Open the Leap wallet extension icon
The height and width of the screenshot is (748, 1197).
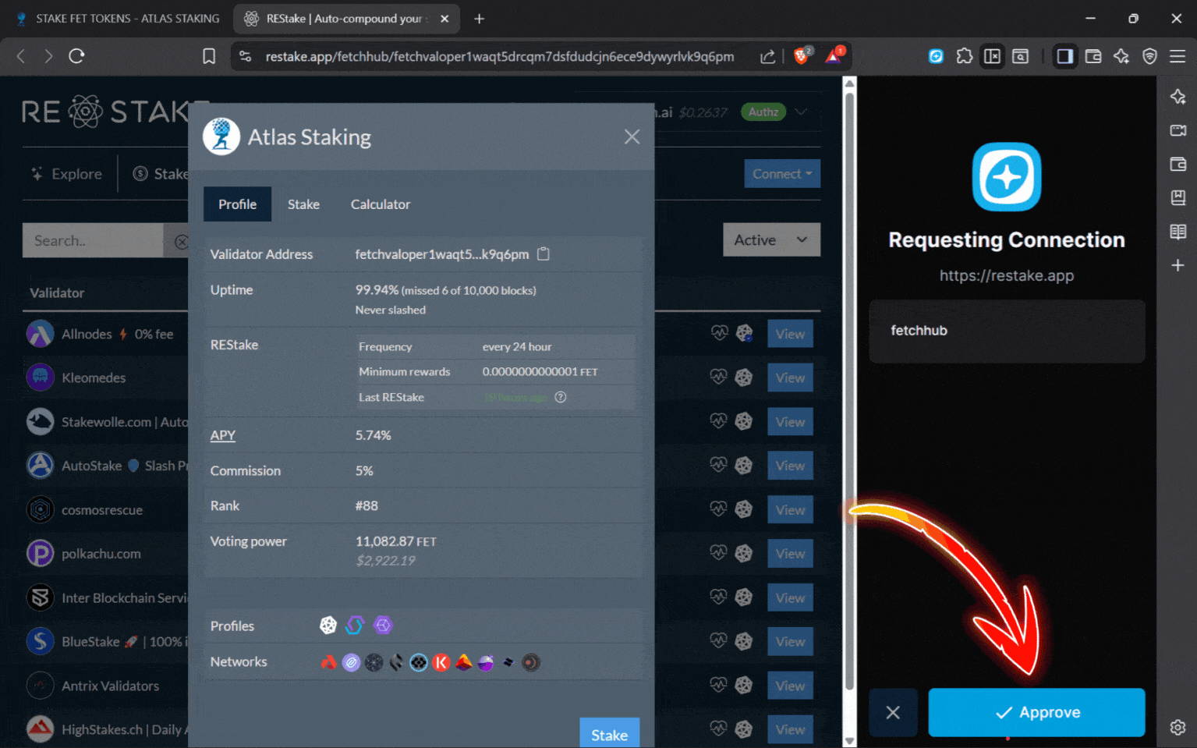coord(935,56)
